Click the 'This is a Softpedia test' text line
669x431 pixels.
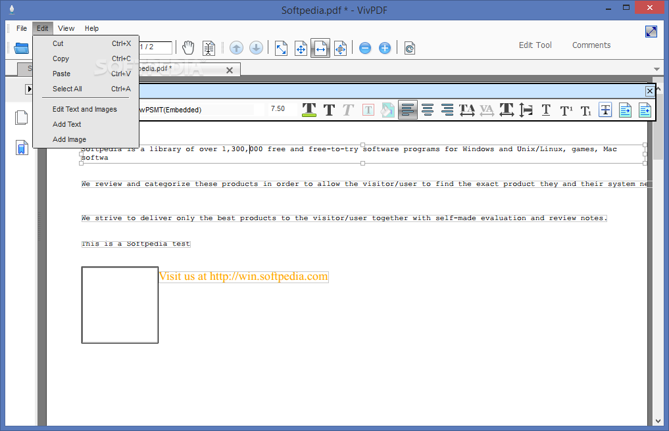click(x=136, y=244)
